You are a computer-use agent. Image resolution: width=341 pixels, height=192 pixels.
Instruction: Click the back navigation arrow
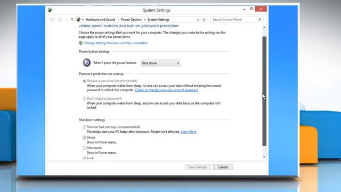point(52,20)
